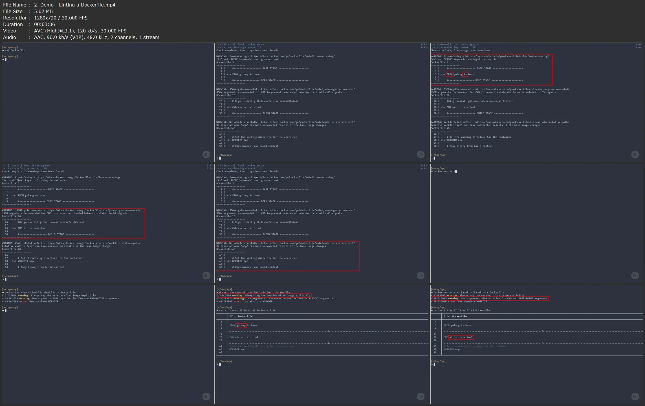Click the 'File Size' label in header
The image size is (645, 406).
coord(13,11)
